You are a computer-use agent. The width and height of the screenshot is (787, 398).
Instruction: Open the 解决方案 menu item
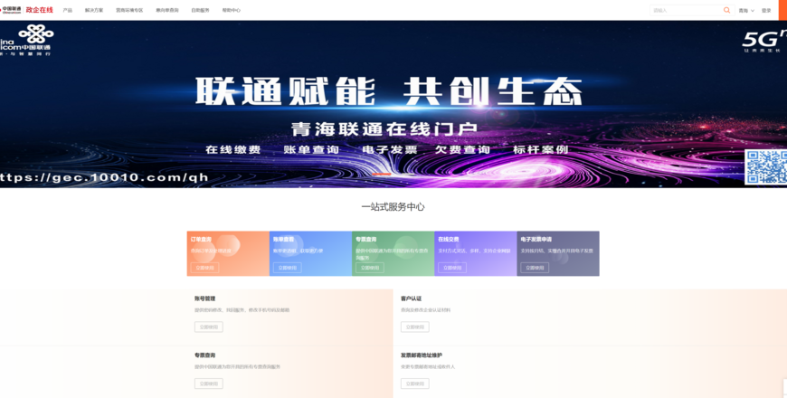tap(94, 10)
